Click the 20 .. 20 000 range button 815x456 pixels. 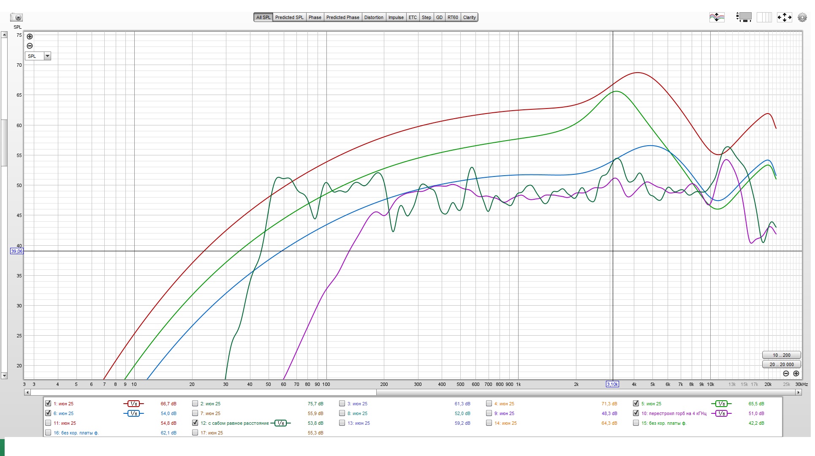click(x=781, y=364)
